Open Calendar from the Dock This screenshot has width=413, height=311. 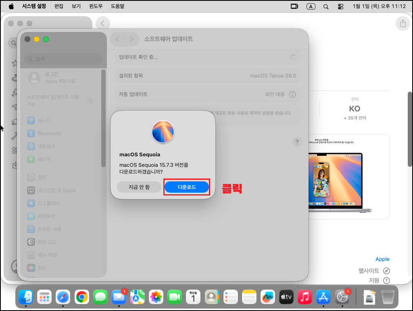(193, 297)
